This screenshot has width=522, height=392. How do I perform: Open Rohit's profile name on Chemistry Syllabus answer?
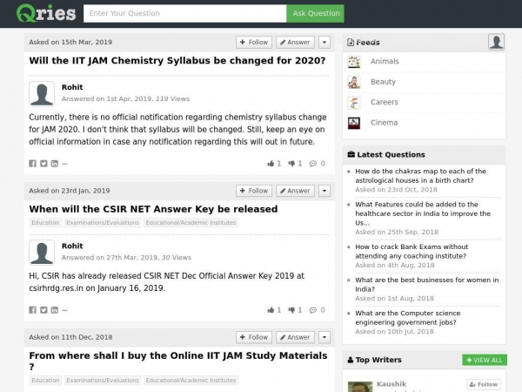coord(72,87)
